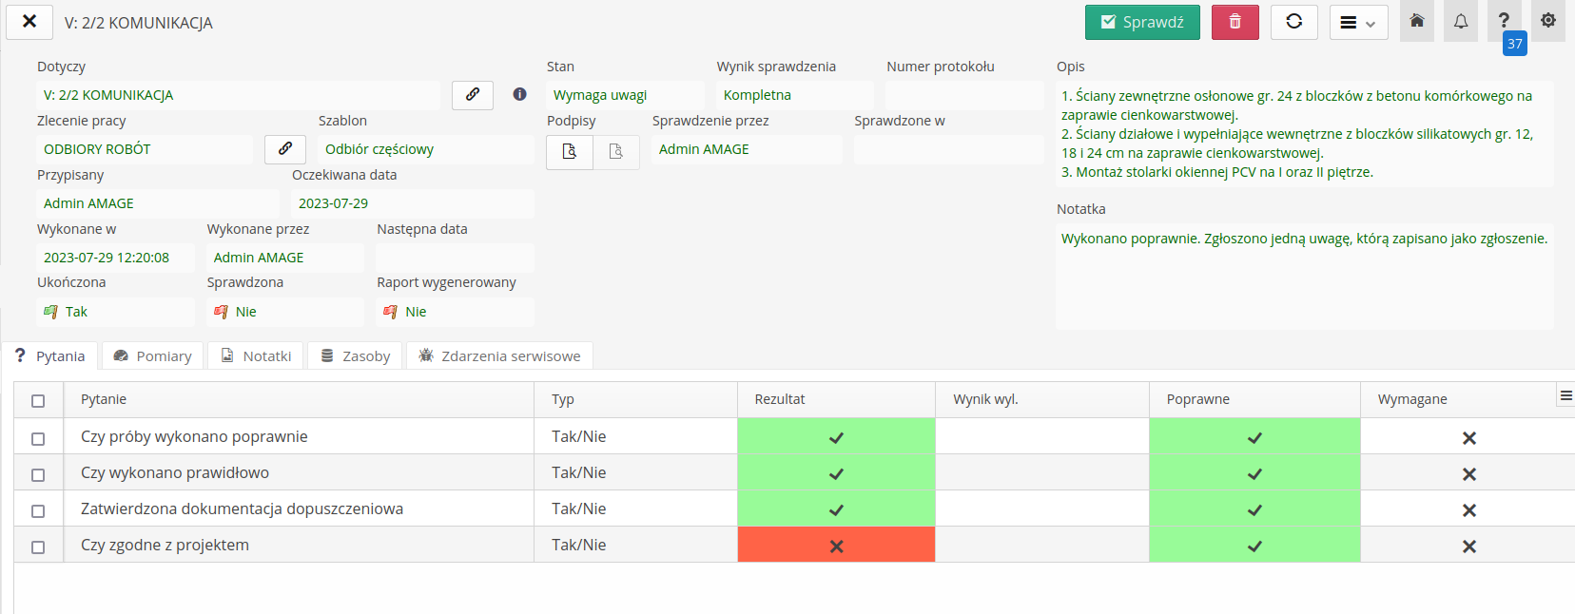Open the notifications bell icon
Screen dimensions: 1575x614
(x=1460, y=22)
